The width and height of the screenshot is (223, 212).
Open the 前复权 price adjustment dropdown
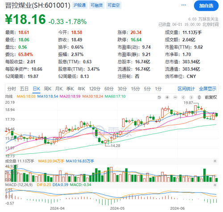tap(211, 98)
